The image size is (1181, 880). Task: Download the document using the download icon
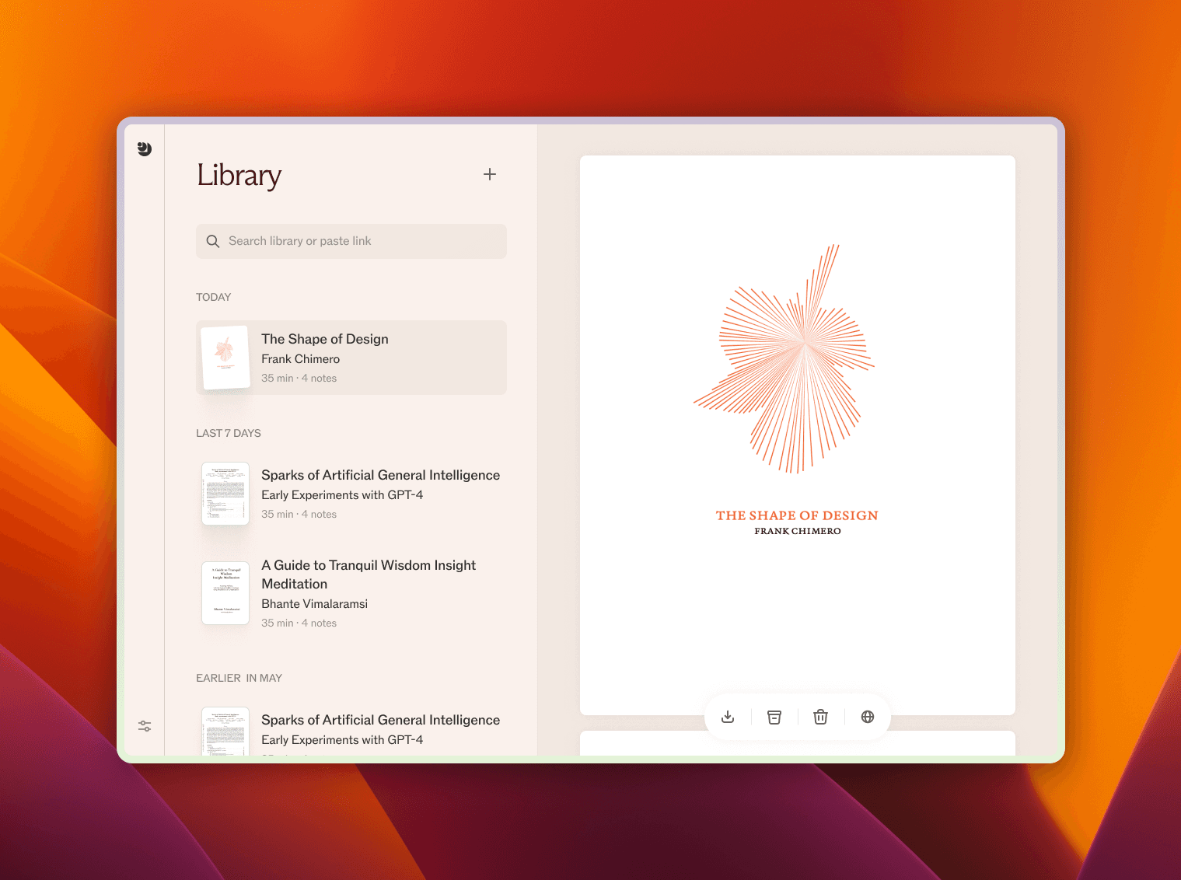(728, 717)
